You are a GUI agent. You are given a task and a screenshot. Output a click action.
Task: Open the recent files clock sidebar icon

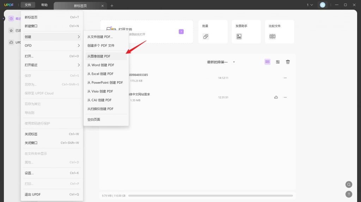[x=11, y=19]
